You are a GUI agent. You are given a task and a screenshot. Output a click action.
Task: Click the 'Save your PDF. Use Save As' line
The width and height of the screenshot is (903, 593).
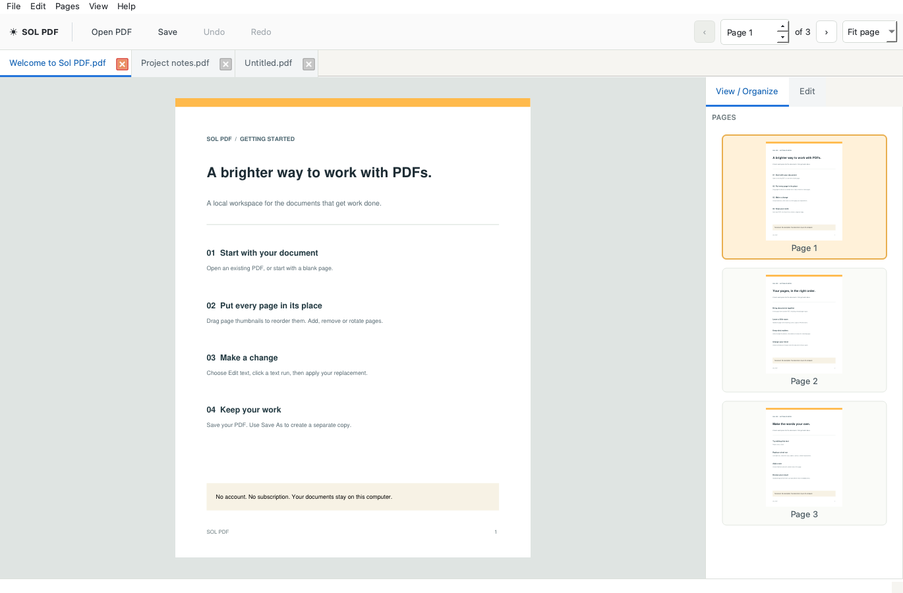[x=279, y=425]
